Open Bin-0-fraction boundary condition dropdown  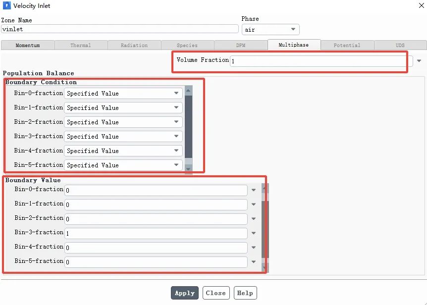click(x=123, y=93)
